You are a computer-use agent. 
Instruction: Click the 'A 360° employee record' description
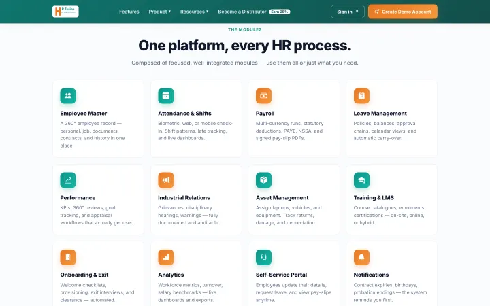(x=93, y=135)
